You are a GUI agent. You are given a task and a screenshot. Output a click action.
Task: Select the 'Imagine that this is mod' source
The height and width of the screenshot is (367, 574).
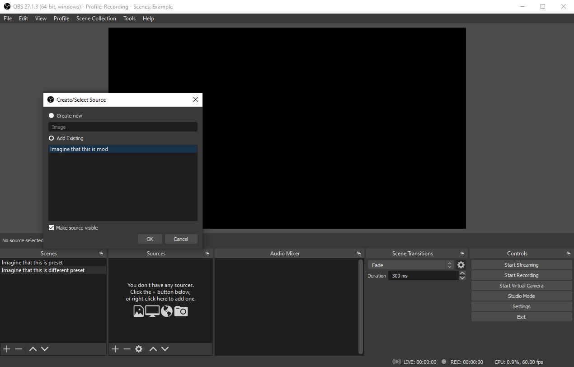tap(79, 149)
